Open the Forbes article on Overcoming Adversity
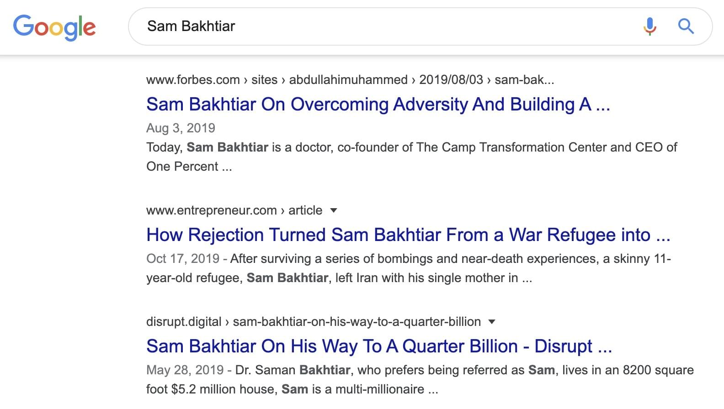724x409 pixels. click(x=378, y=105)
